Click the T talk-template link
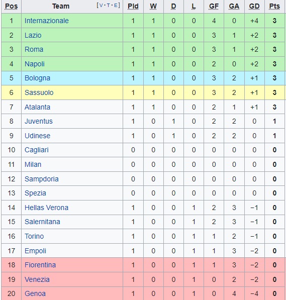The height and width of the screenshot is (300, 286). [109, 6]
